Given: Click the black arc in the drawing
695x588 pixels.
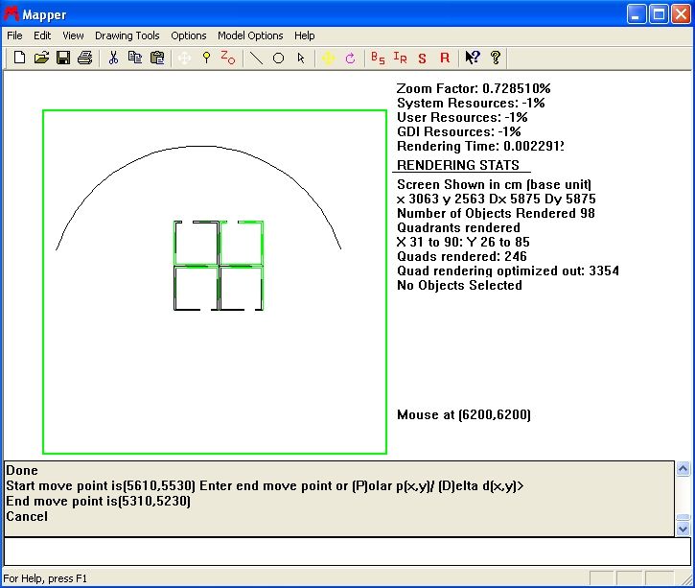Looking at the screenshot, I should click(198, 147).
